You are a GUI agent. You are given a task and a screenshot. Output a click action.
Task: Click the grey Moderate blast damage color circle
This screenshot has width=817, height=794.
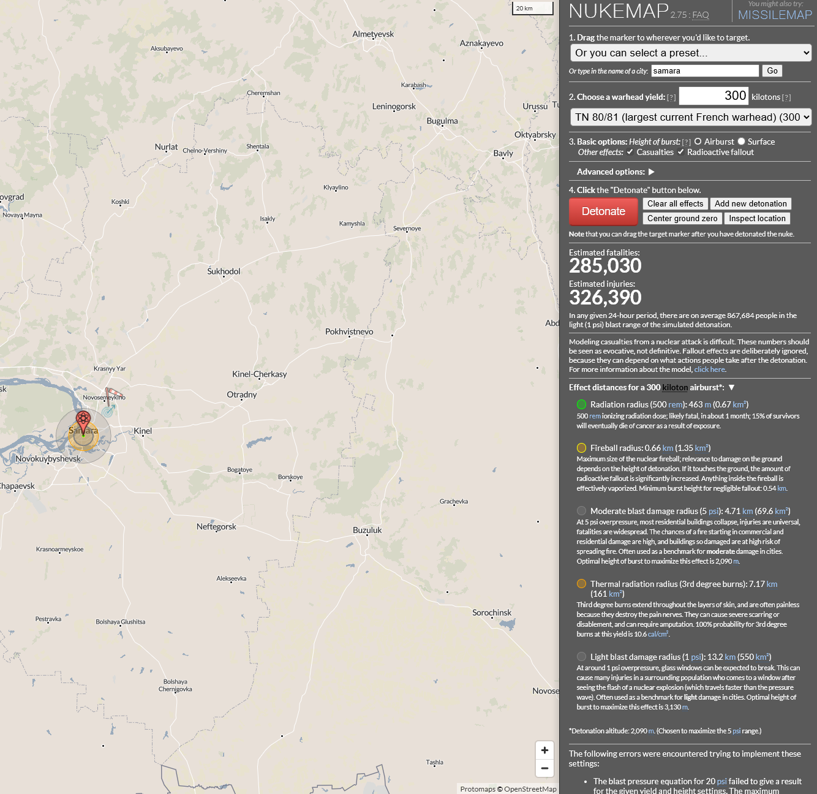pyautogui.click(x=581, y=511)
